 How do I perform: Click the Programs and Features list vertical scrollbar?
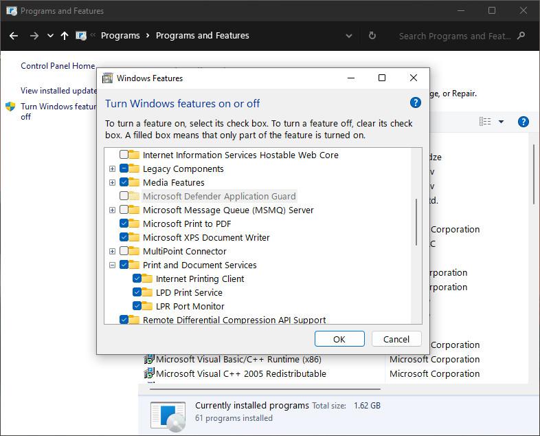(x=534, y=175)
